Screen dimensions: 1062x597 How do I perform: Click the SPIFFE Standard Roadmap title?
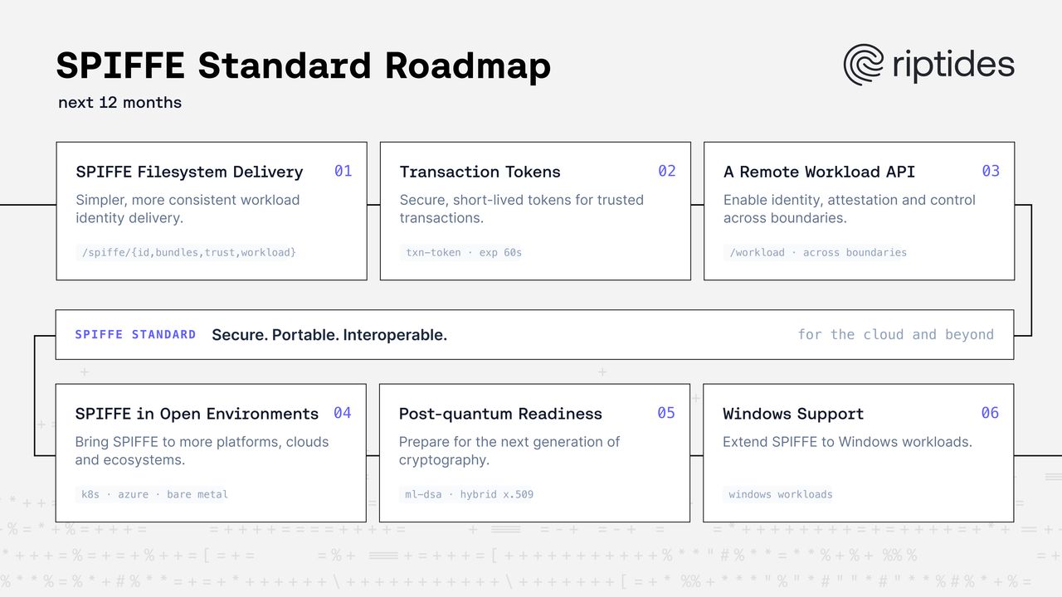pyautogui.click(x=304, y=66)
